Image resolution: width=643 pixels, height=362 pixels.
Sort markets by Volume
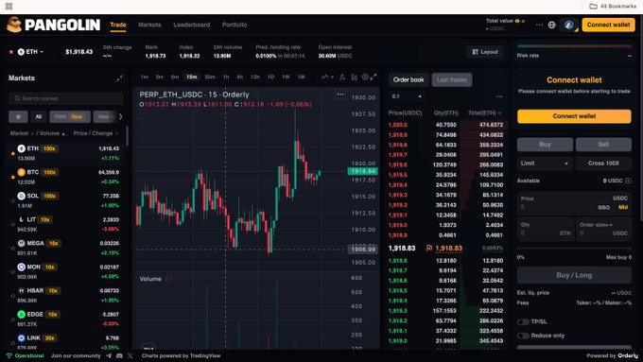52,133
